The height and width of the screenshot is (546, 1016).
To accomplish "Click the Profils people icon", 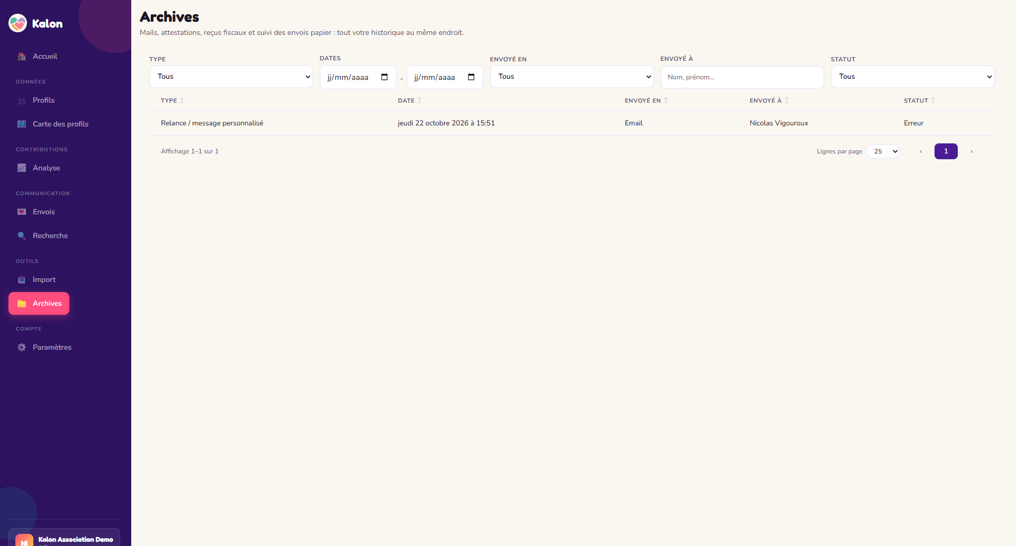I will click(22, 101).
